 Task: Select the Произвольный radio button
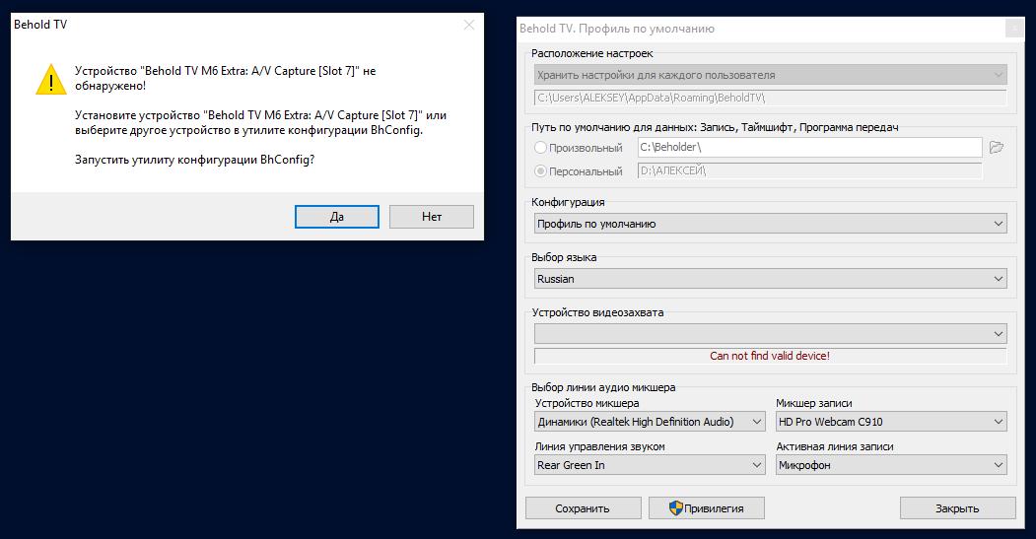point(540,148)
